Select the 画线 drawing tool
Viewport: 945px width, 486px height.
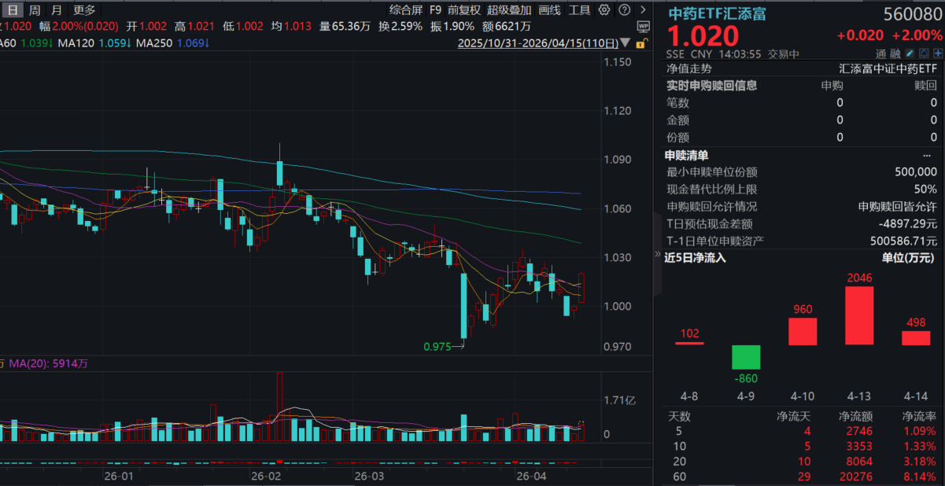[x=548, y=10]
